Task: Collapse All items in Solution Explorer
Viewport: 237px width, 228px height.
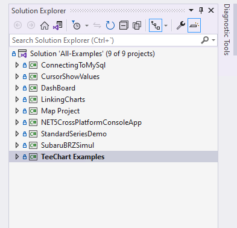Action: coord(124,25)
